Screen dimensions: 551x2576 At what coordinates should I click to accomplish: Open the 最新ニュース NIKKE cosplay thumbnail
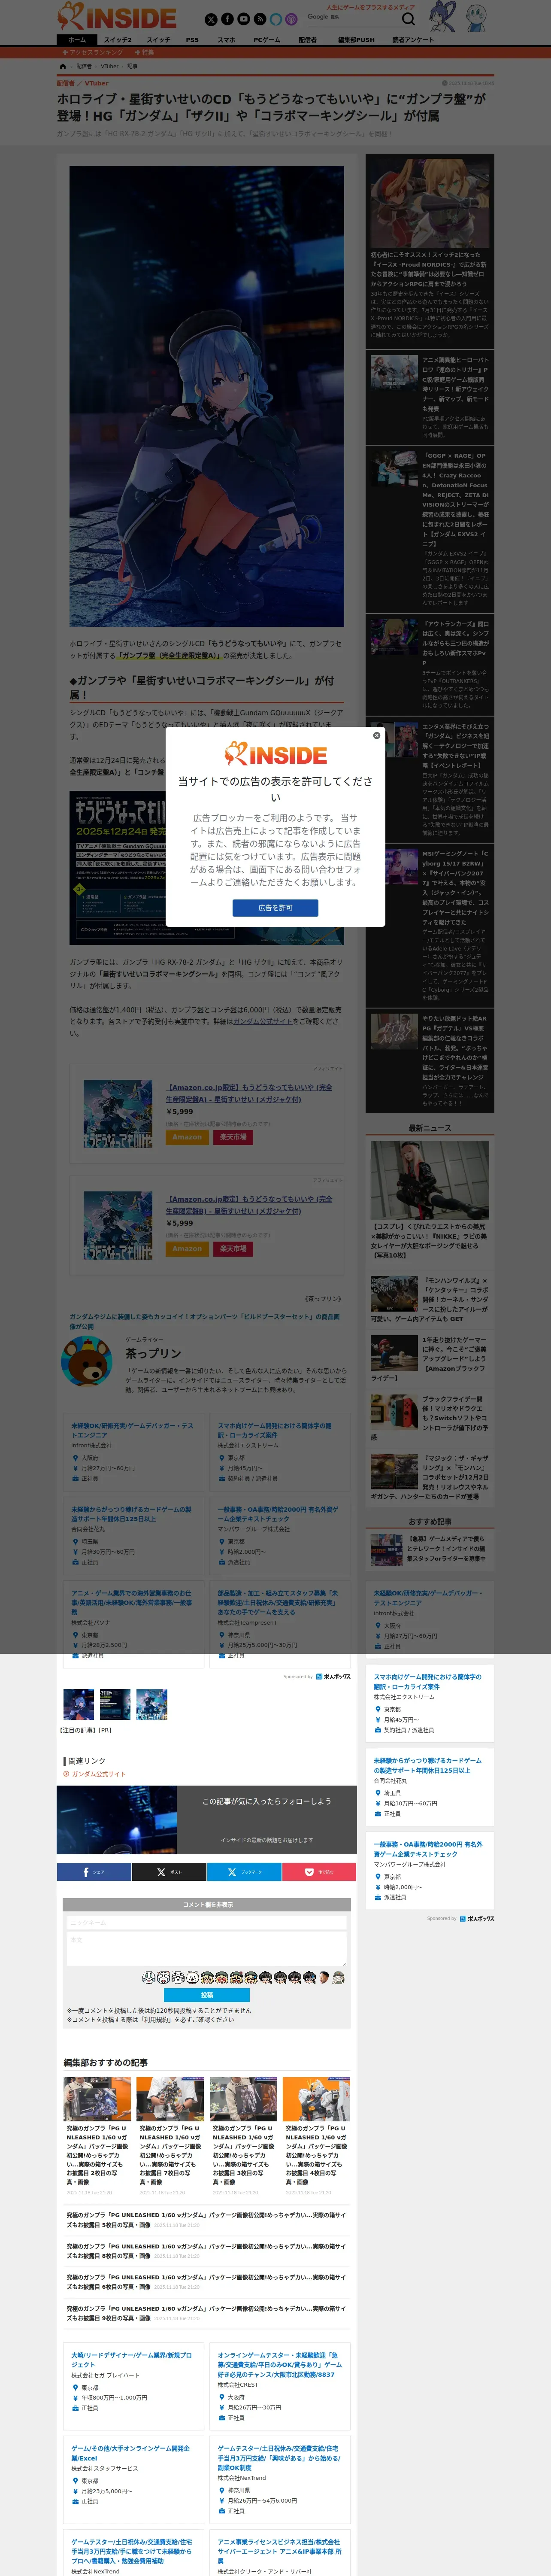point(430,1180)
